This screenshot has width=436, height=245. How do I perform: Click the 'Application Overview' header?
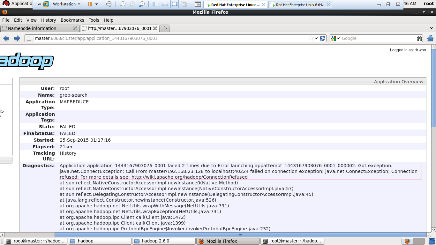point(399,82)
